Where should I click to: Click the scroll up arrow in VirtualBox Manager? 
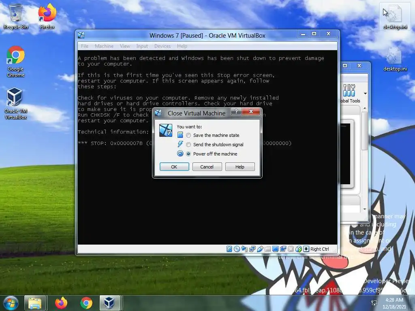click(365, 109)
